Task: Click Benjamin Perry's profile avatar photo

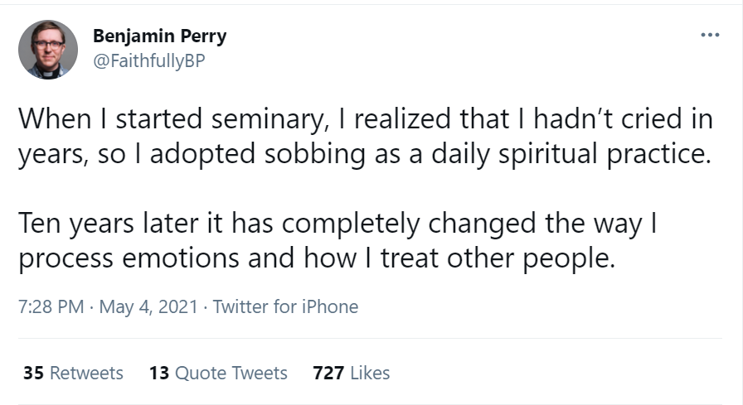Action: [x=48, y=50]
